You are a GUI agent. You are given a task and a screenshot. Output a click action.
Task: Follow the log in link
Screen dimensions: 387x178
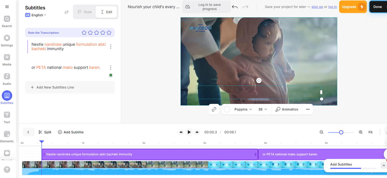coord(332,7)
